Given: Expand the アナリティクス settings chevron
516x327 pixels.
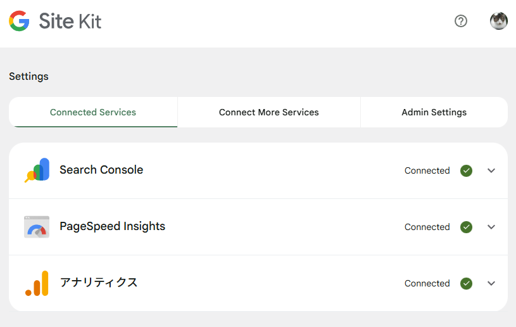Looking at the screenshot, I should 491,283.
